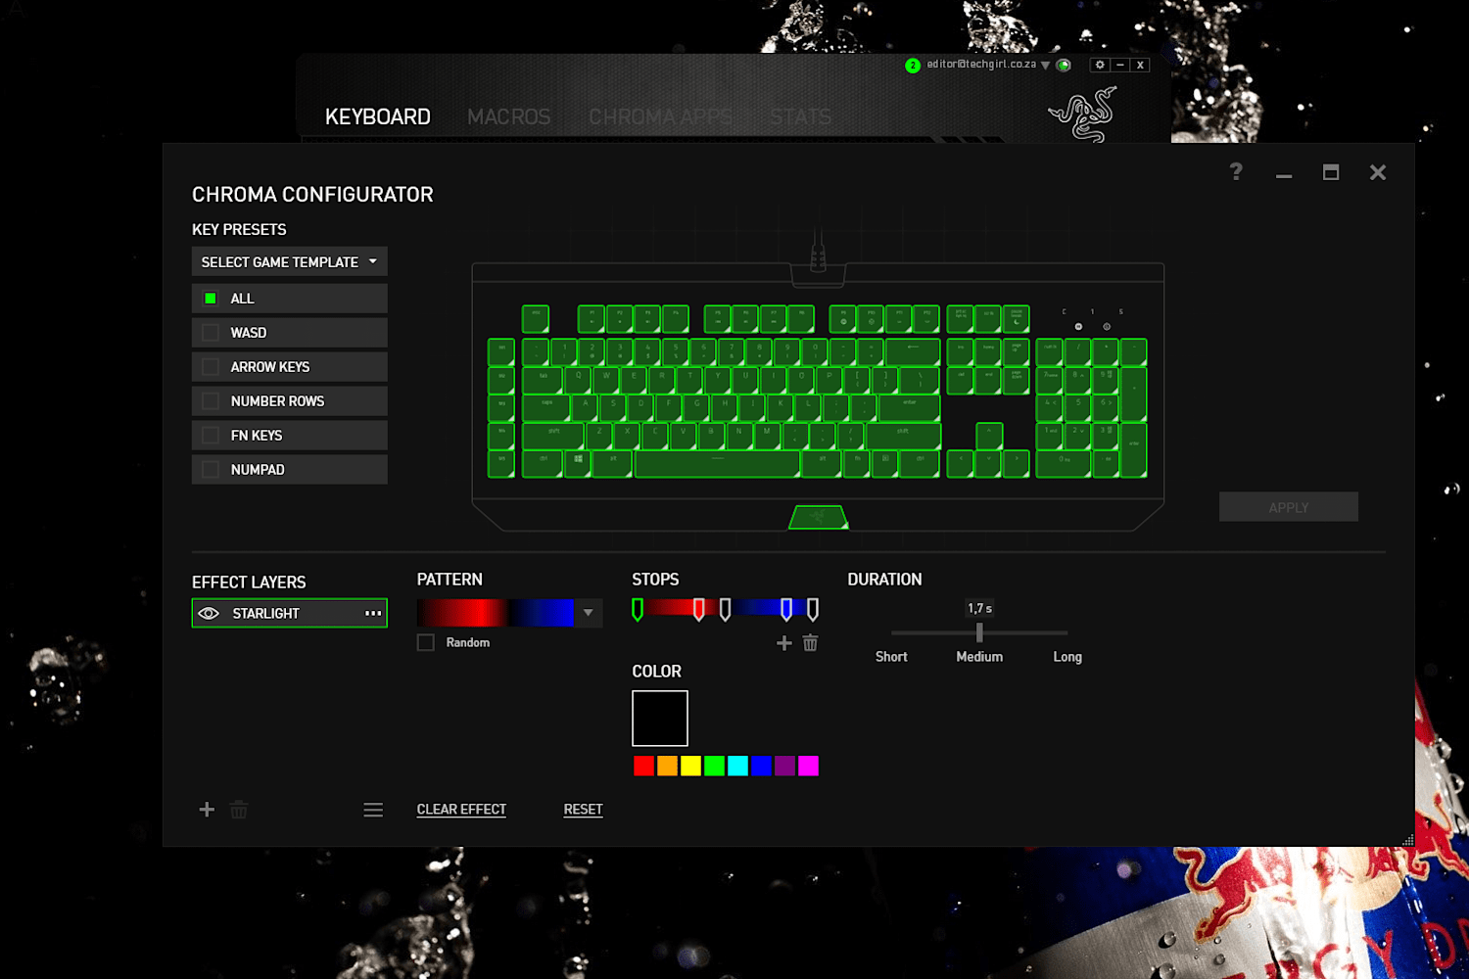1469x979 pixels.
Task: Enable the NUMBER ROWS preset
Action: [210, 401]
